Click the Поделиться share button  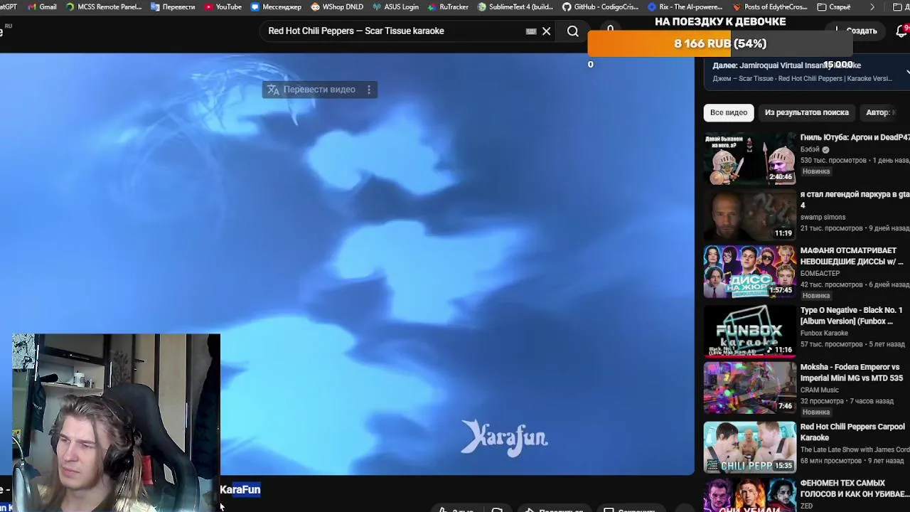point(554,509)
